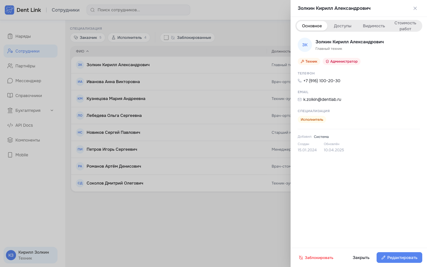Click the Должность column header
Screen dimensions: 427x267
[x=281, y=51]
